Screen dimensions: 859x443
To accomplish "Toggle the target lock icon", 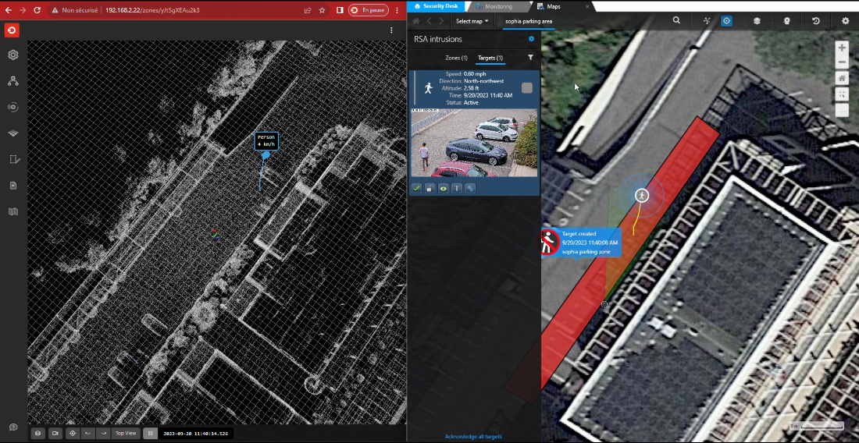I will (430, 188).
